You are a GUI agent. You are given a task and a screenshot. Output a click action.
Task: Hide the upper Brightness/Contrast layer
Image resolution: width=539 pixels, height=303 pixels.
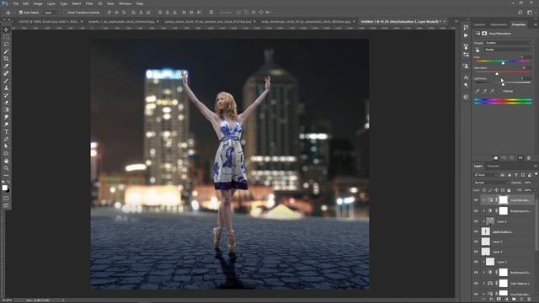pos(476,211)
